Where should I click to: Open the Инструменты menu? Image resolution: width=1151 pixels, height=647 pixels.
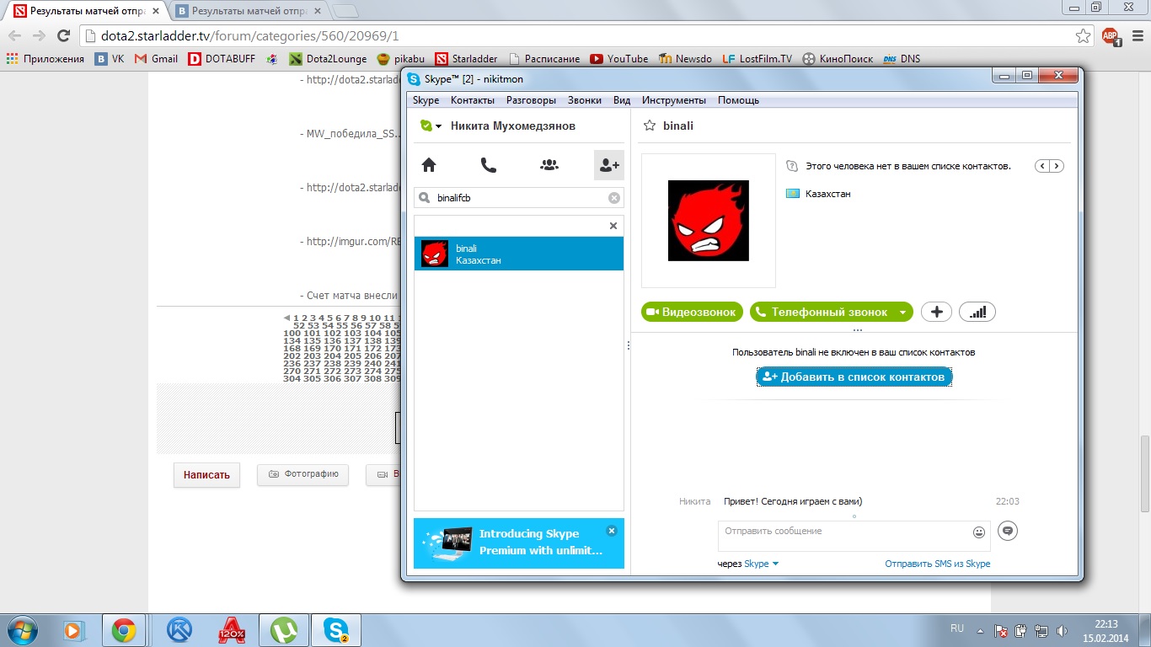674,100
